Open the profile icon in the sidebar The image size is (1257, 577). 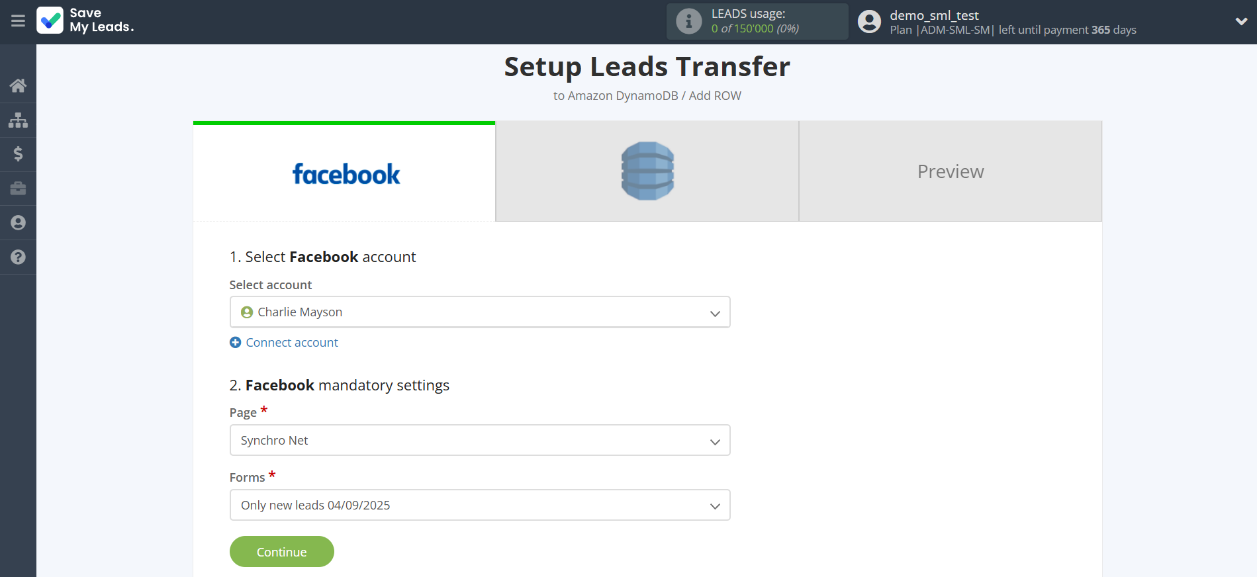[x=18, y=223]
